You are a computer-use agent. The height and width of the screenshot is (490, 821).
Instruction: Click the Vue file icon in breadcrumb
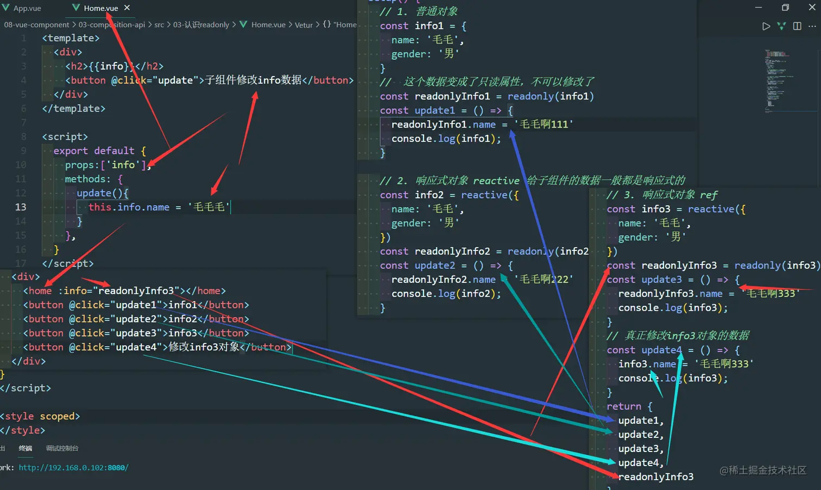tap(243, 24)
